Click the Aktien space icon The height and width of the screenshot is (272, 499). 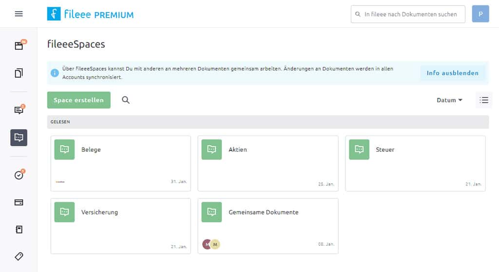(x=211, y=149)
